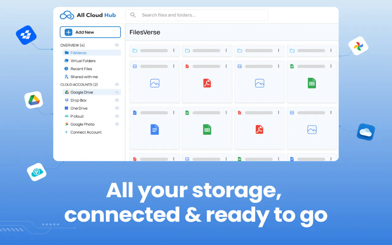
Task: Open the three-dot menu on the rightmost folder card
Action: tap(331, 51)
